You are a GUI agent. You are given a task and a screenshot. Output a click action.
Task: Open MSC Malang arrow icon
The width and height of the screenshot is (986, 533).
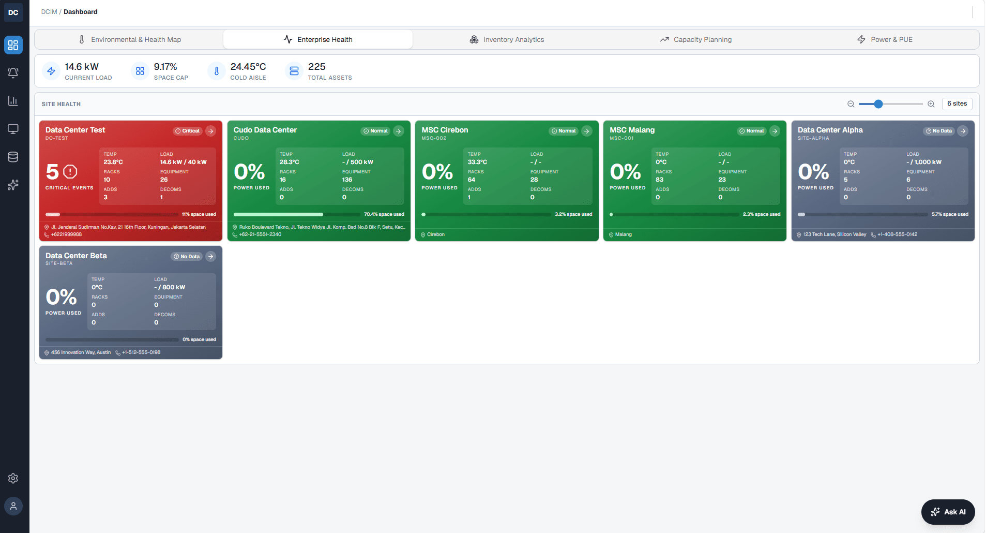coord(775,131)
